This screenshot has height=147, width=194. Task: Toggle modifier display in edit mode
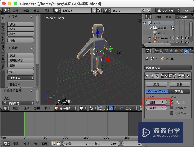(171, 76)
